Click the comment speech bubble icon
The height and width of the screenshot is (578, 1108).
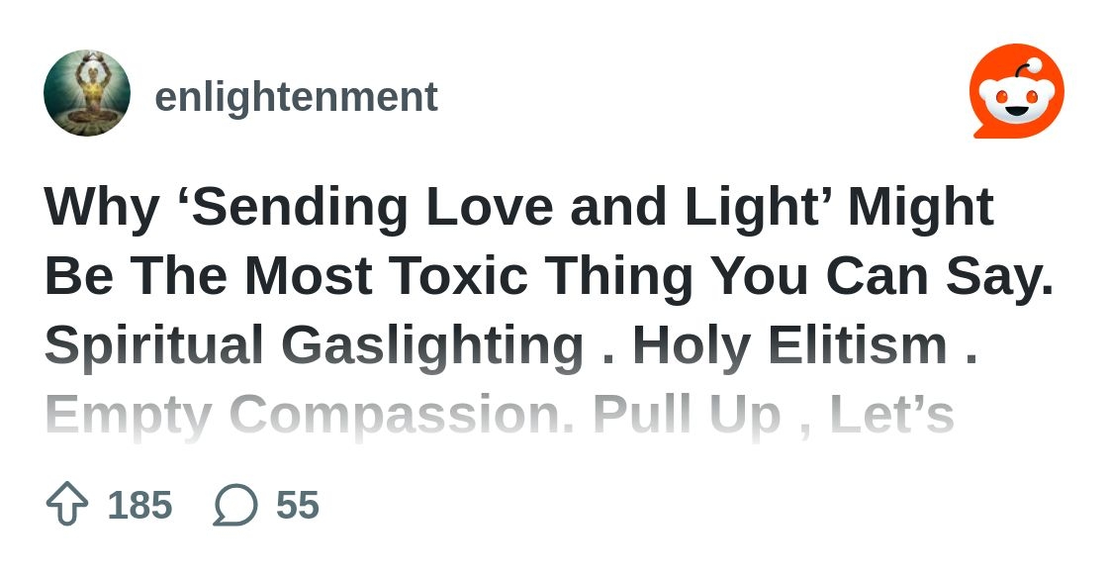click(x=235, y=505)
